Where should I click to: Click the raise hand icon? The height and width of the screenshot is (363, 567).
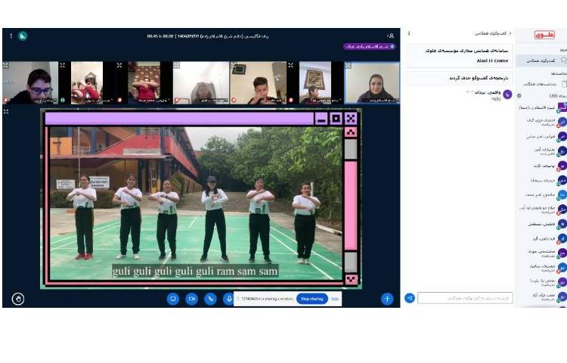coord(18,299)
